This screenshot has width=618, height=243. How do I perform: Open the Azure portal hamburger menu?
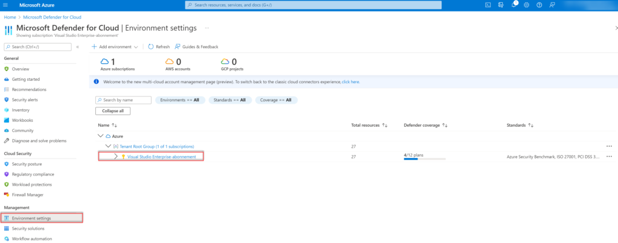(x=5, y=5)
